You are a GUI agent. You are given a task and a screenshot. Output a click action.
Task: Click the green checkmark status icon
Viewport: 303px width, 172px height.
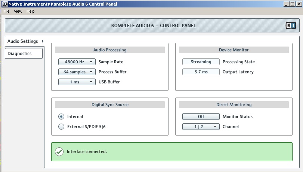tap(59, 152)
